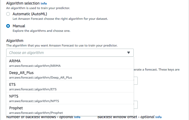Pick the NPTS algorithm option
189x120 pixels.
pyautogui.click(x=70, y=98)
